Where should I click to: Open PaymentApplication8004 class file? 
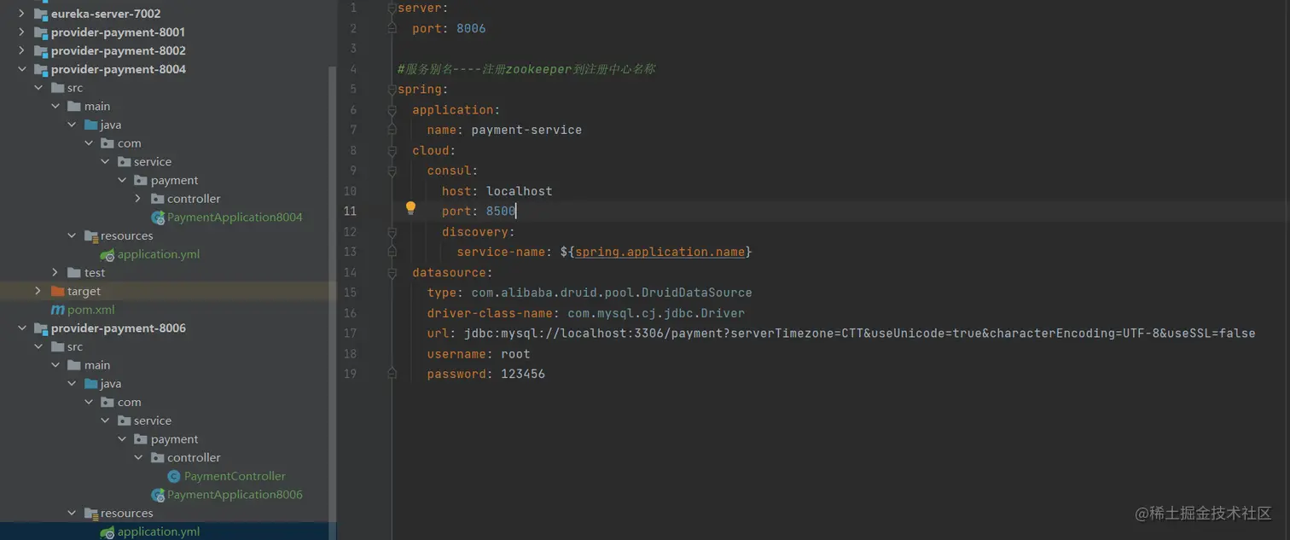[x=235, y=218]
